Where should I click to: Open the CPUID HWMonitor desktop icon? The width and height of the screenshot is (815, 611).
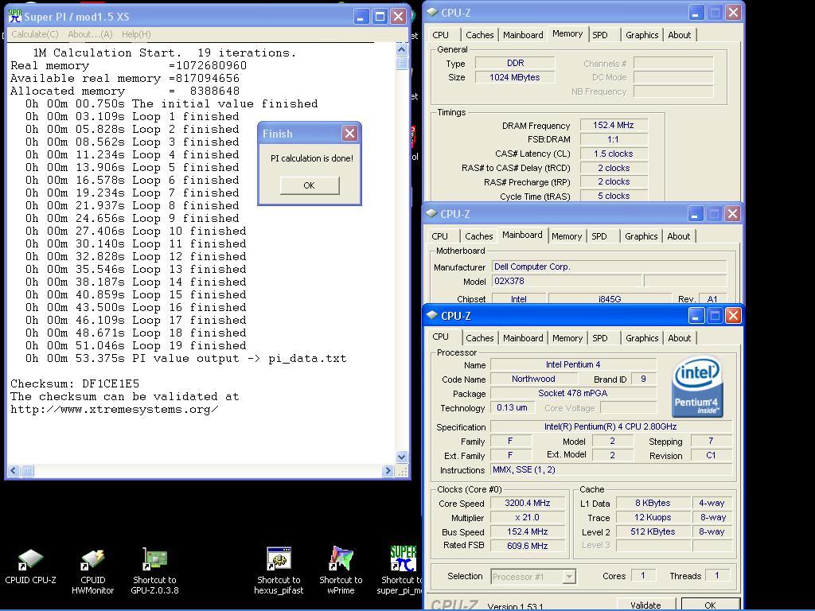click(x=92, y=571)
